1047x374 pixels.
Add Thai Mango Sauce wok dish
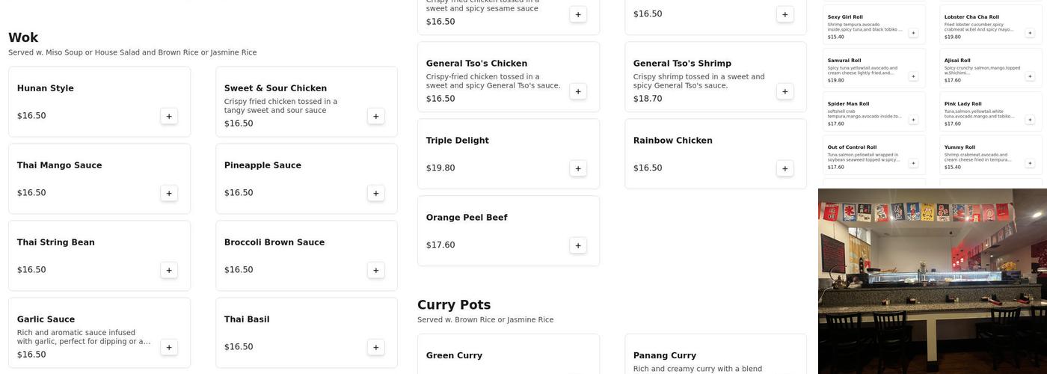coord(169,193)
